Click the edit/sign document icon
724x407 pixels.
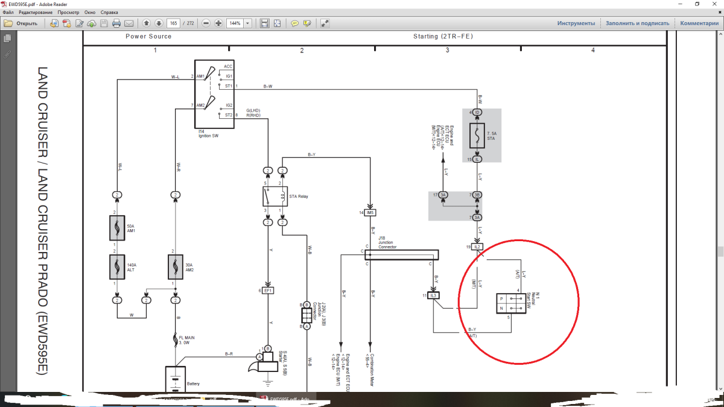click(x=79, y=23)
